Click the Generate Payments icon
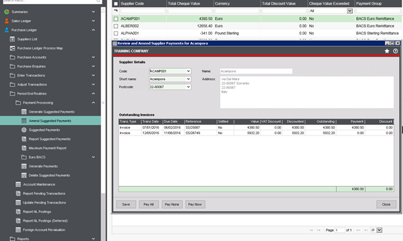Screen dimensions: 403x241 [x=24, y=166]
